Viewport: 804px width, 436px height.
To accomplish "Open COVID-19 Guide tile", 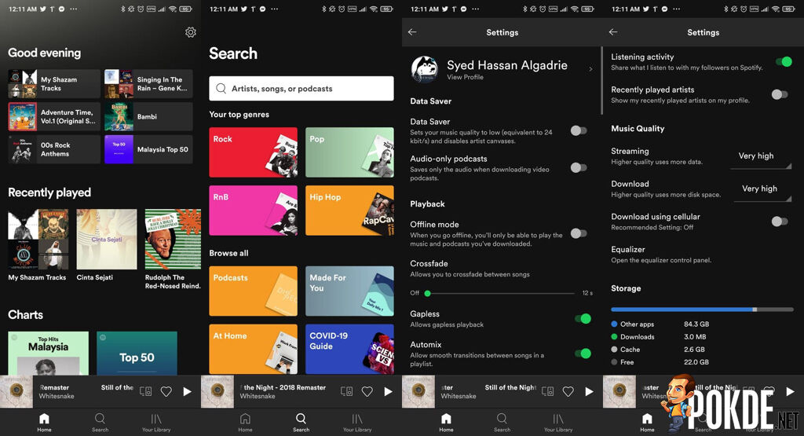I will (x=349, y=349).
